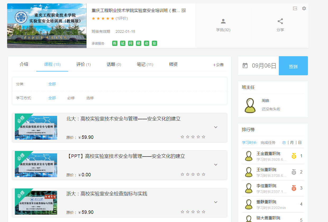Click the star rating beside (1评价)
The image size is (328, 222).
point(103,18)
